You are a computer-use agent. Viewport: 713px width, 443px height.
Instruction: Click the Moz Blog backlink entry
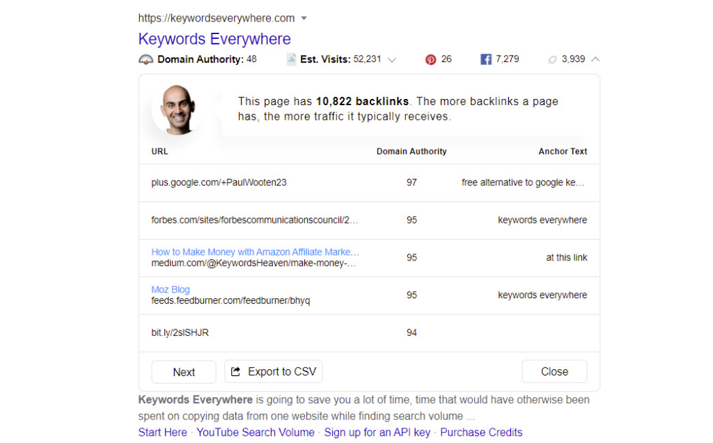[x=170, y=289]
